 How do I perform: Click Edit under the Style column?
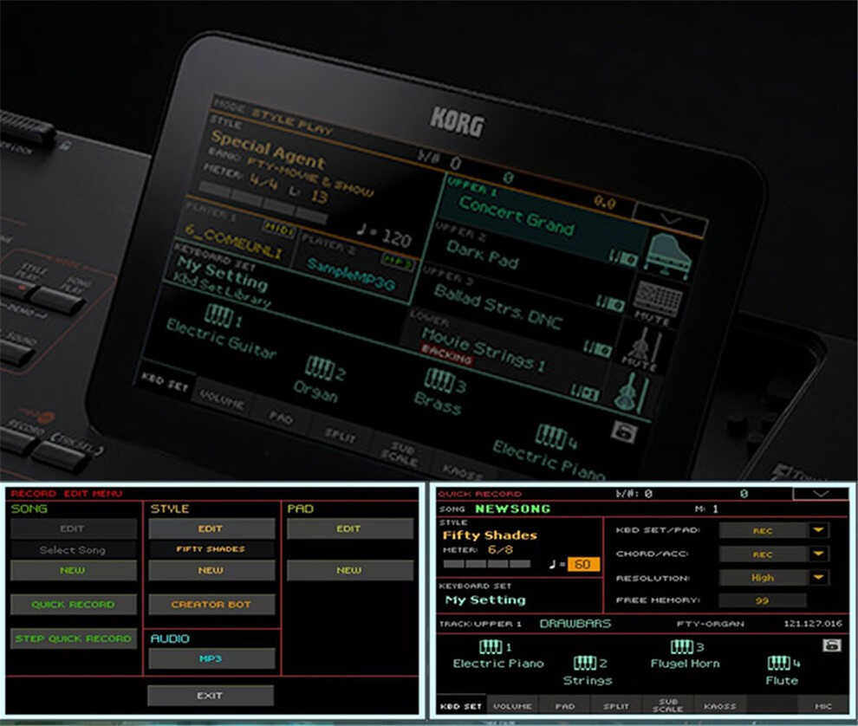pyautogui.click(x=211, y=528)
